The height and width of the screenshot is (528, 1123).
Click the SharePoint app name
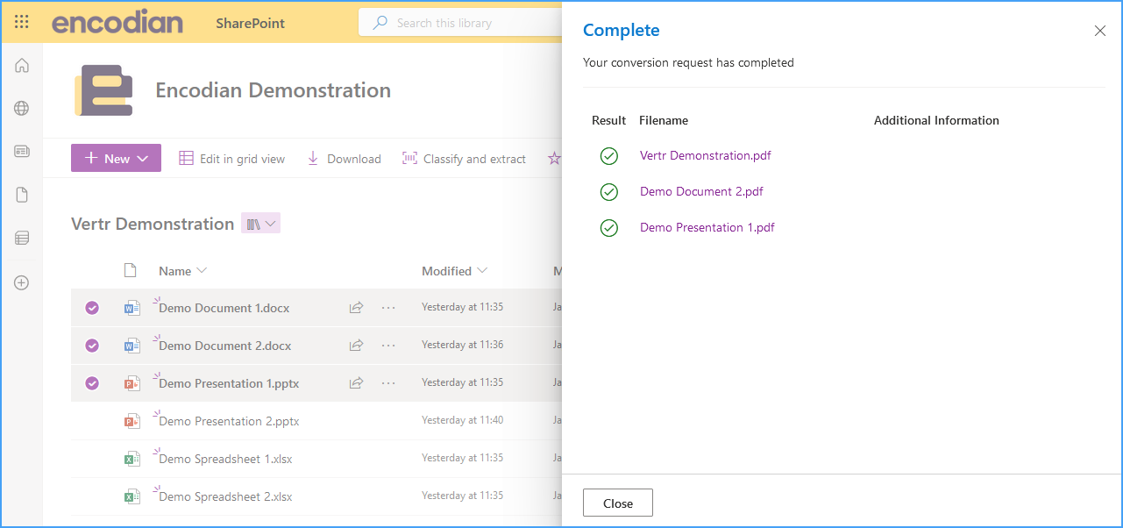251,24
